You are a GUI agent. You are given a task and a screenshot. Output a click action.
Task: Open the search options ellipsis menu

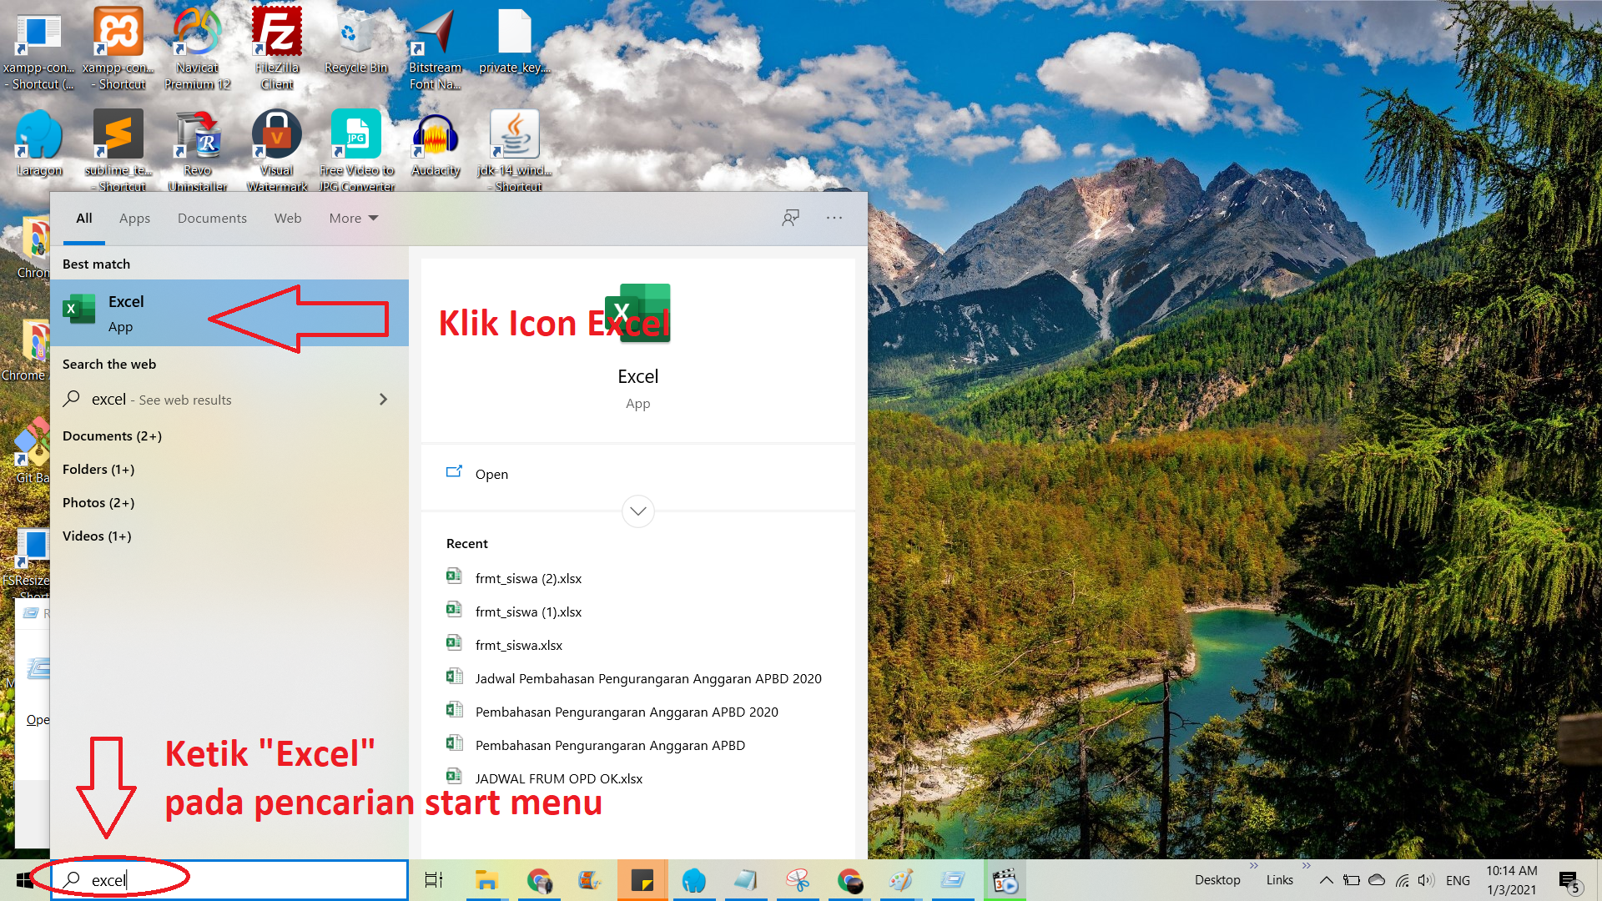click(834, 218)
